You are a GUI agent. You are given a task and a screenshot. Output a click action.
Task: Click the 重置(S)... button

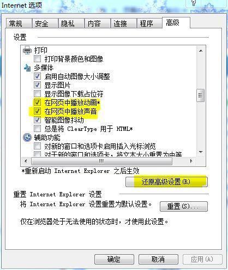click(x=184, y=206)
